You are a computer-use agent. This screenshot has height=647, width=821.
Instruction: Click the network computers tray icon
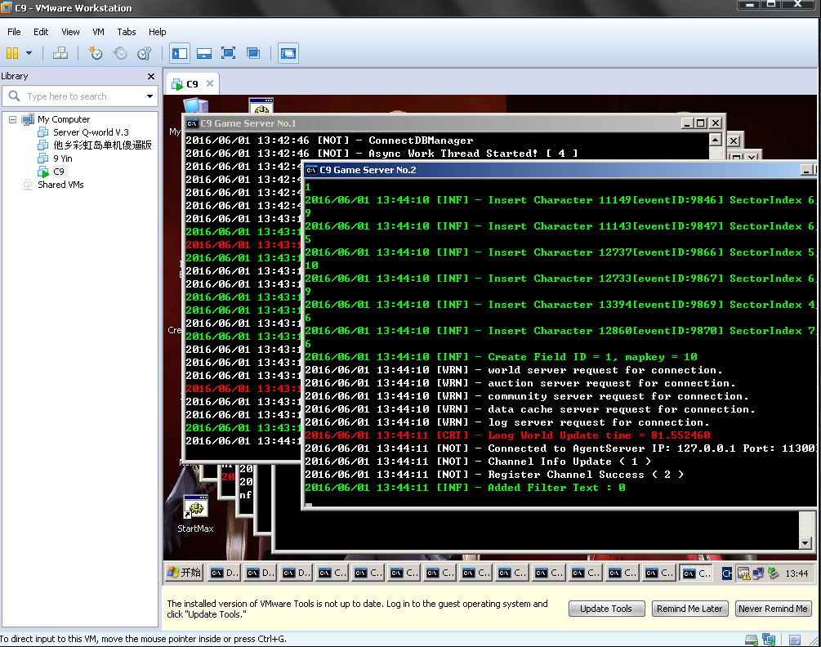[x=758, y=573]
